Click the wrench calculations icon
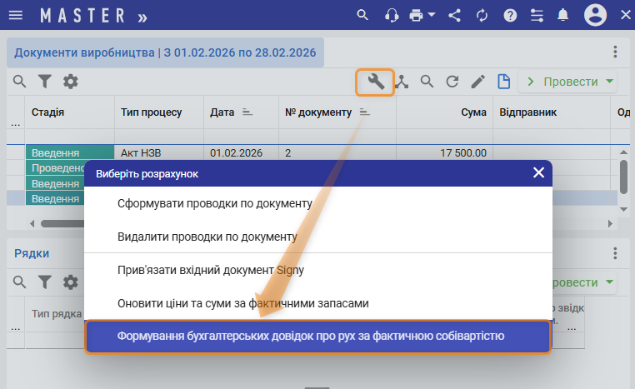 [375, 82]
